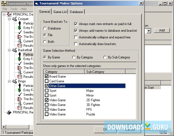
Task: Check the Video Game FPS checkbox
Action: [46, 110]
